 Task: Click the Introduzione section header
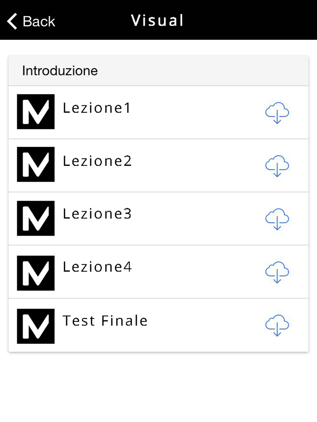(x=60, y=71)
